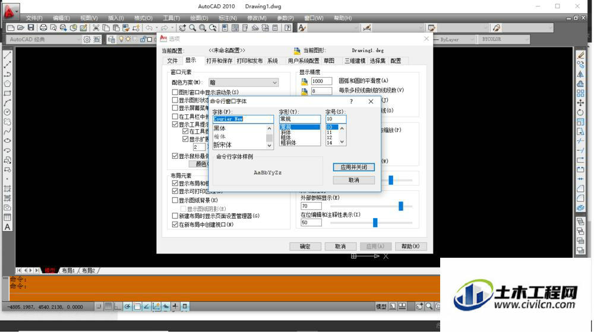Open AutoCAD 经典 workspace dropdown

click(x=43, y=39)
